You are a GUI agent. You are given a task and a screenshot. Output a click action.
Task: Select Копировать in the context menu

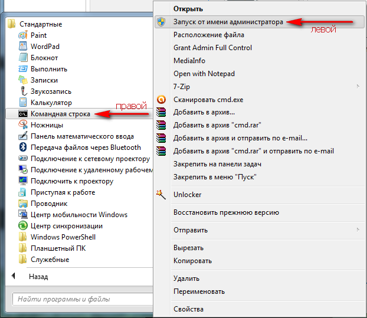(x=193, y=260)
